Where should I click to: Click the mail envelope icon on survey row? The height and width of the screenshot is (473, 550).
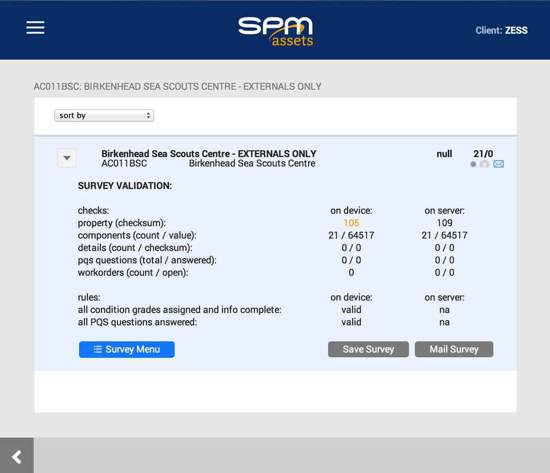(x=499, y=164)
